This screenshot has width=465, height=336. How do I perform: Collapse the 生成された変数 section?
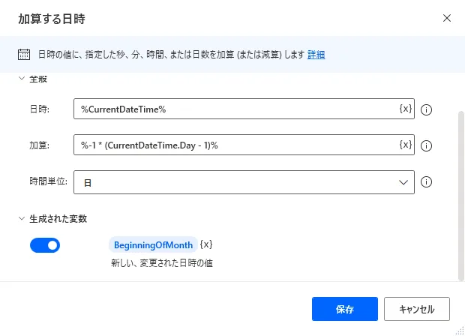22,218
